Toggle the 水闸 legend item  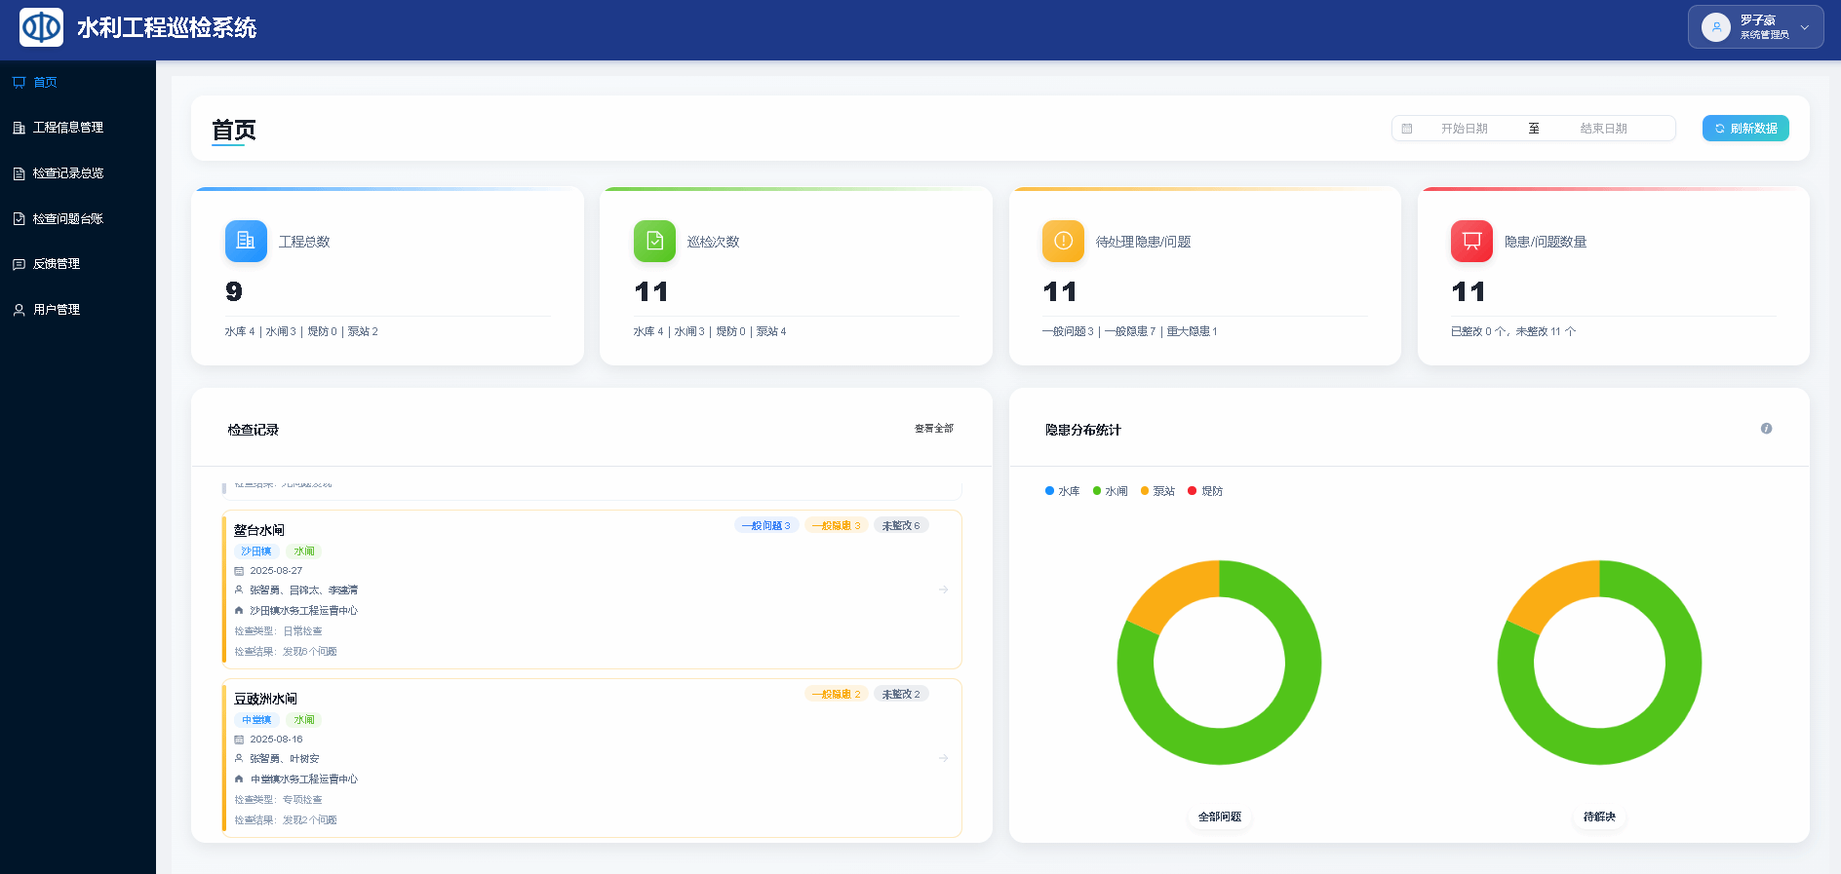[1110, 491]
